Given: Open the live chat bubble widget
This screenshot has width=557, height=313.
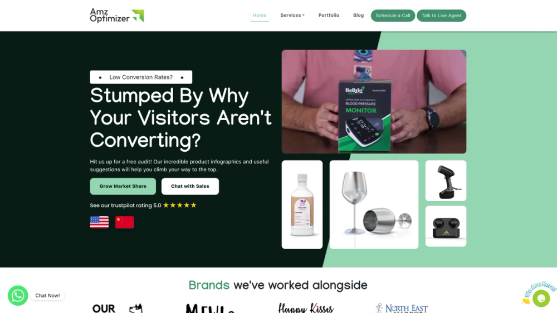Looking at the screenshot, I should pos(541,298).
